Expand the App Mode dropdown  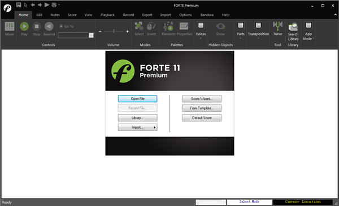[x=308, y=31]
